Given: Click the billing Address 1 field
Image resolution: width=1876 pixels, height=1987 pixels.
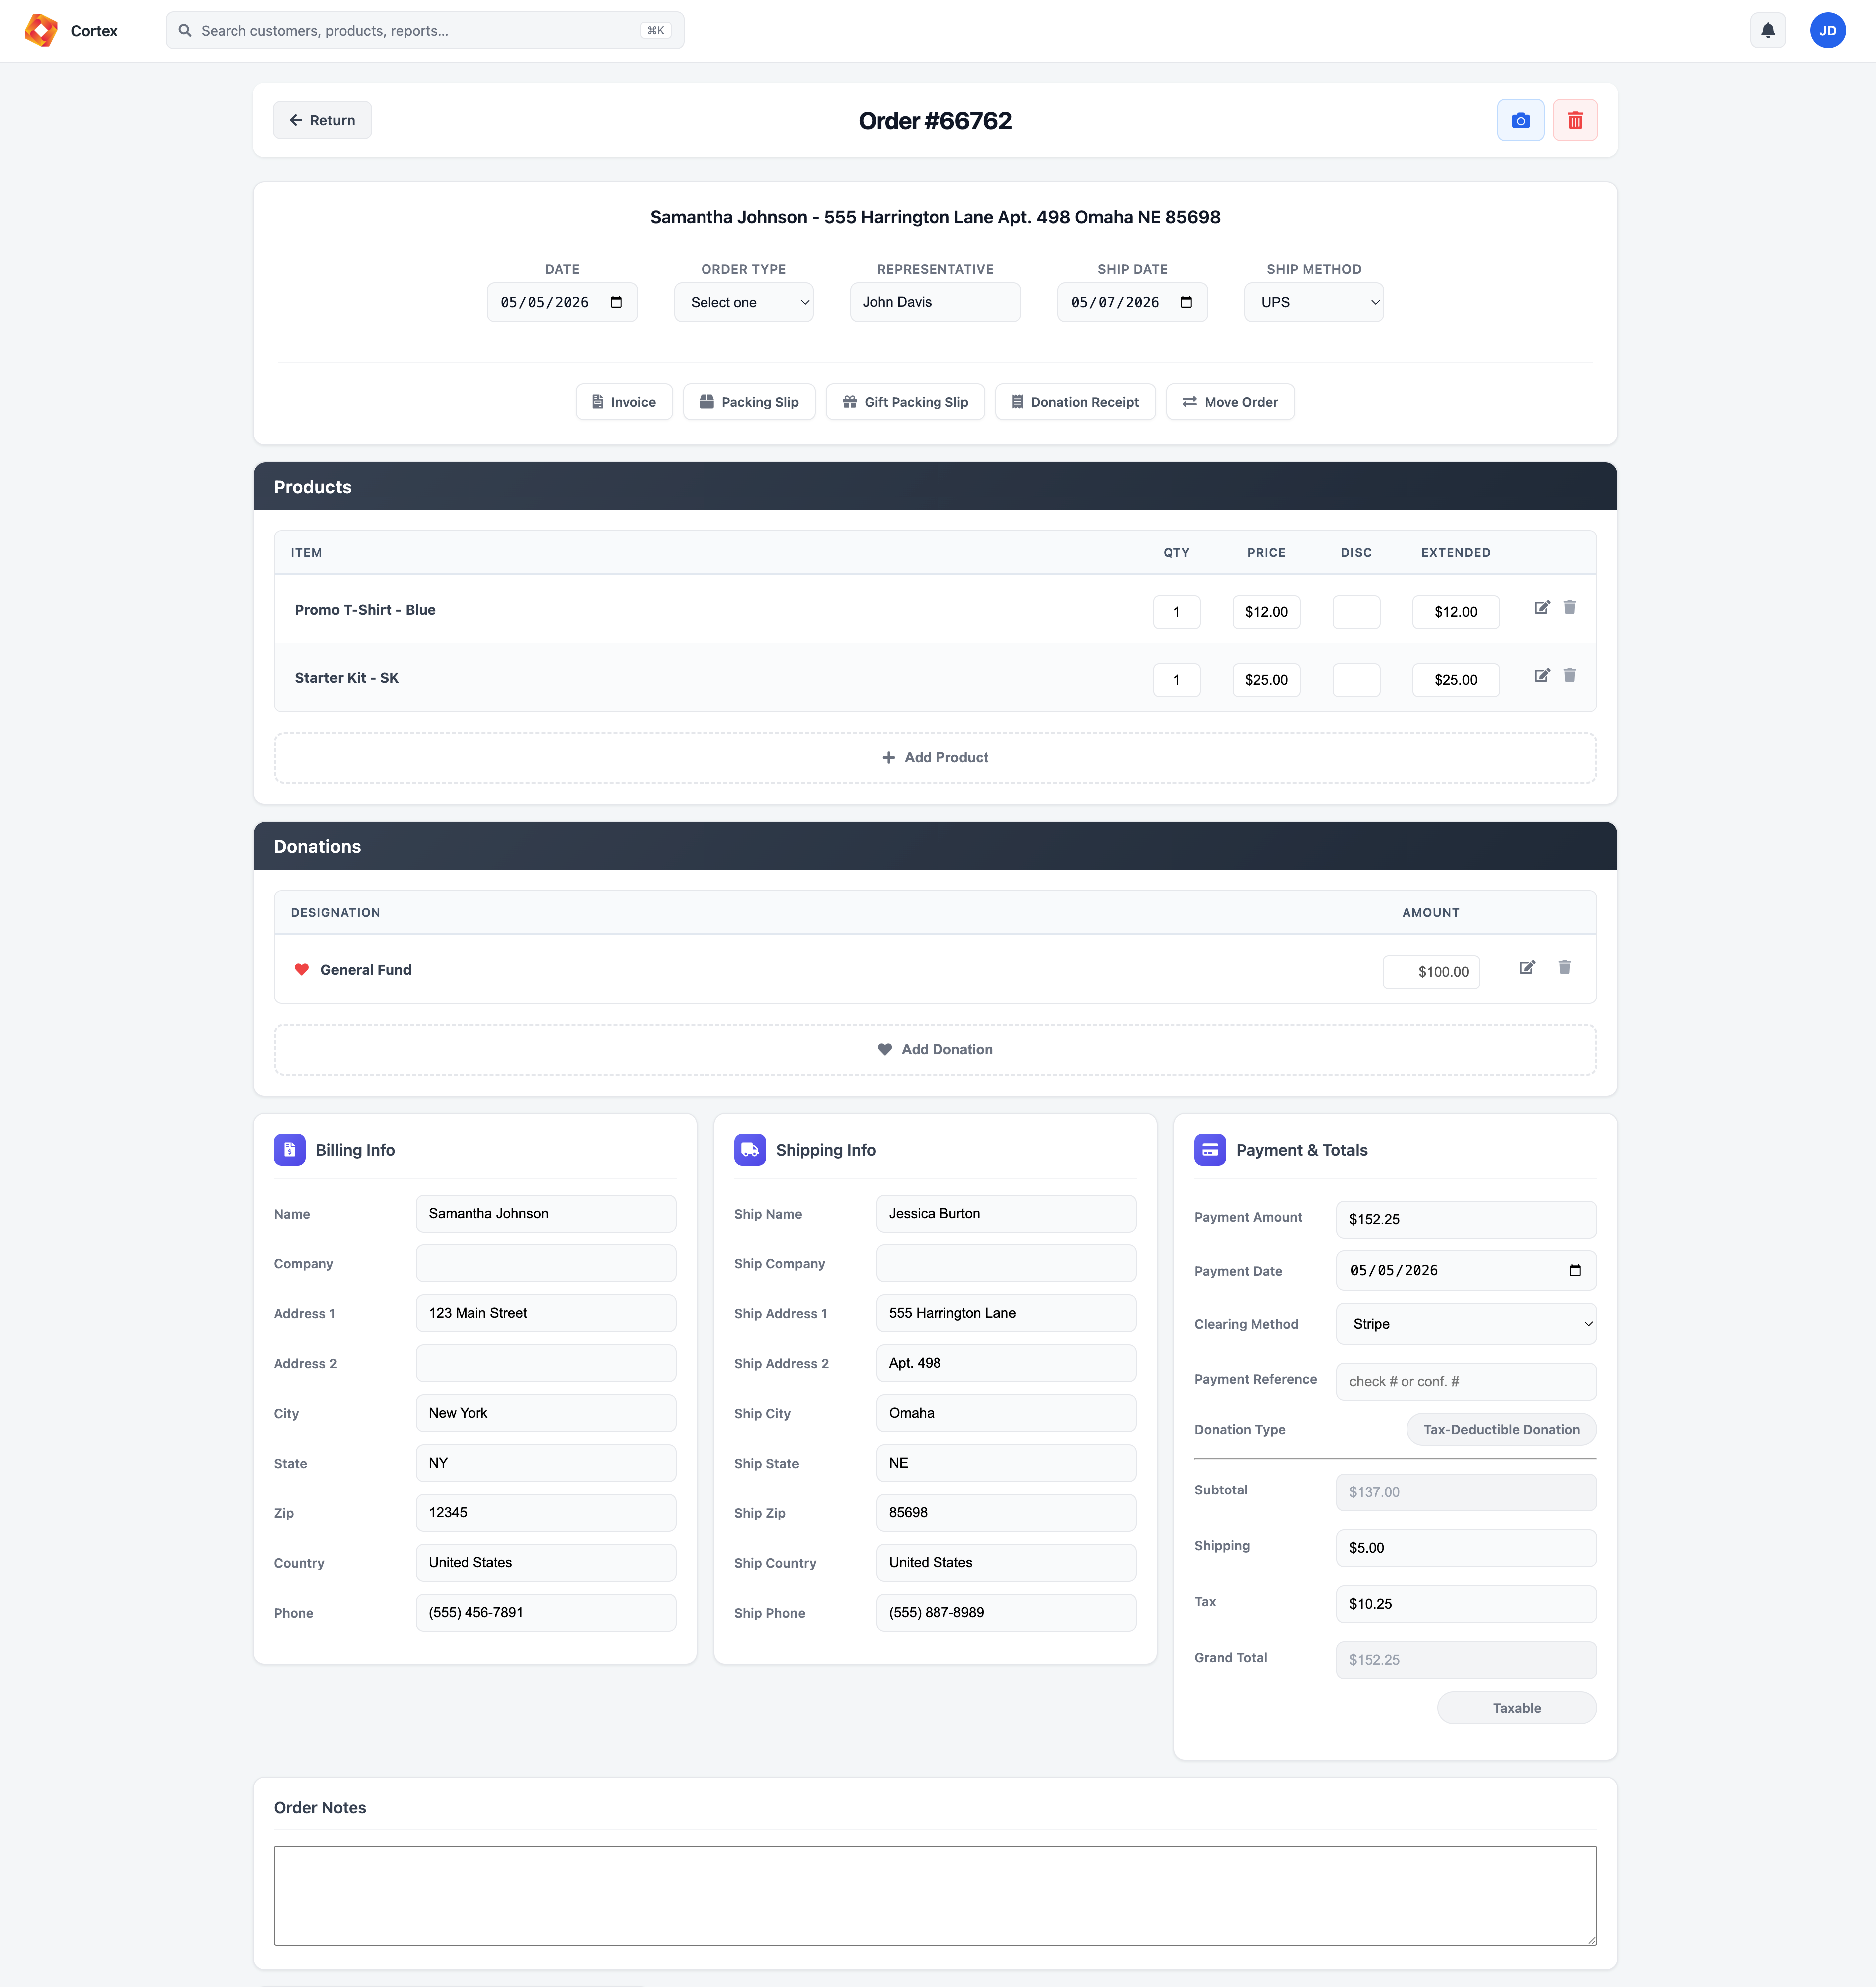Looking at the screenshot, I should click(546, 1314).
